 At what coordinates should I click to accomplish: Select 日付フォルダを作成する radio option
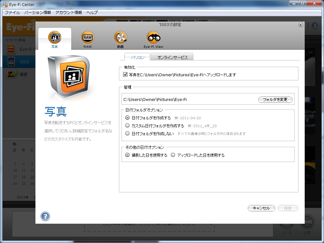click(x=128, y=118)
